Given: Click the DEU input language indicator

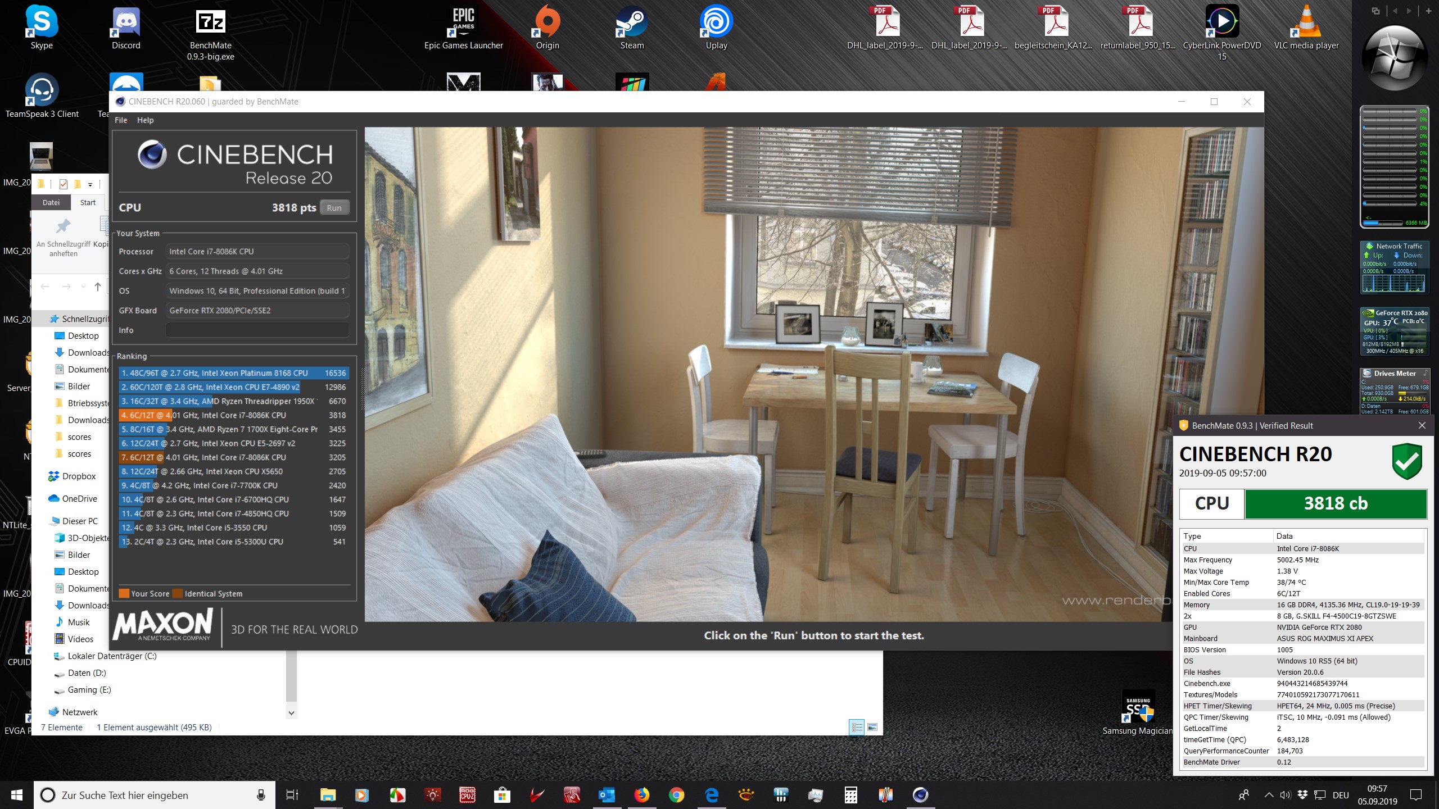Looking at the screenshot, I should click(1341, 795).
